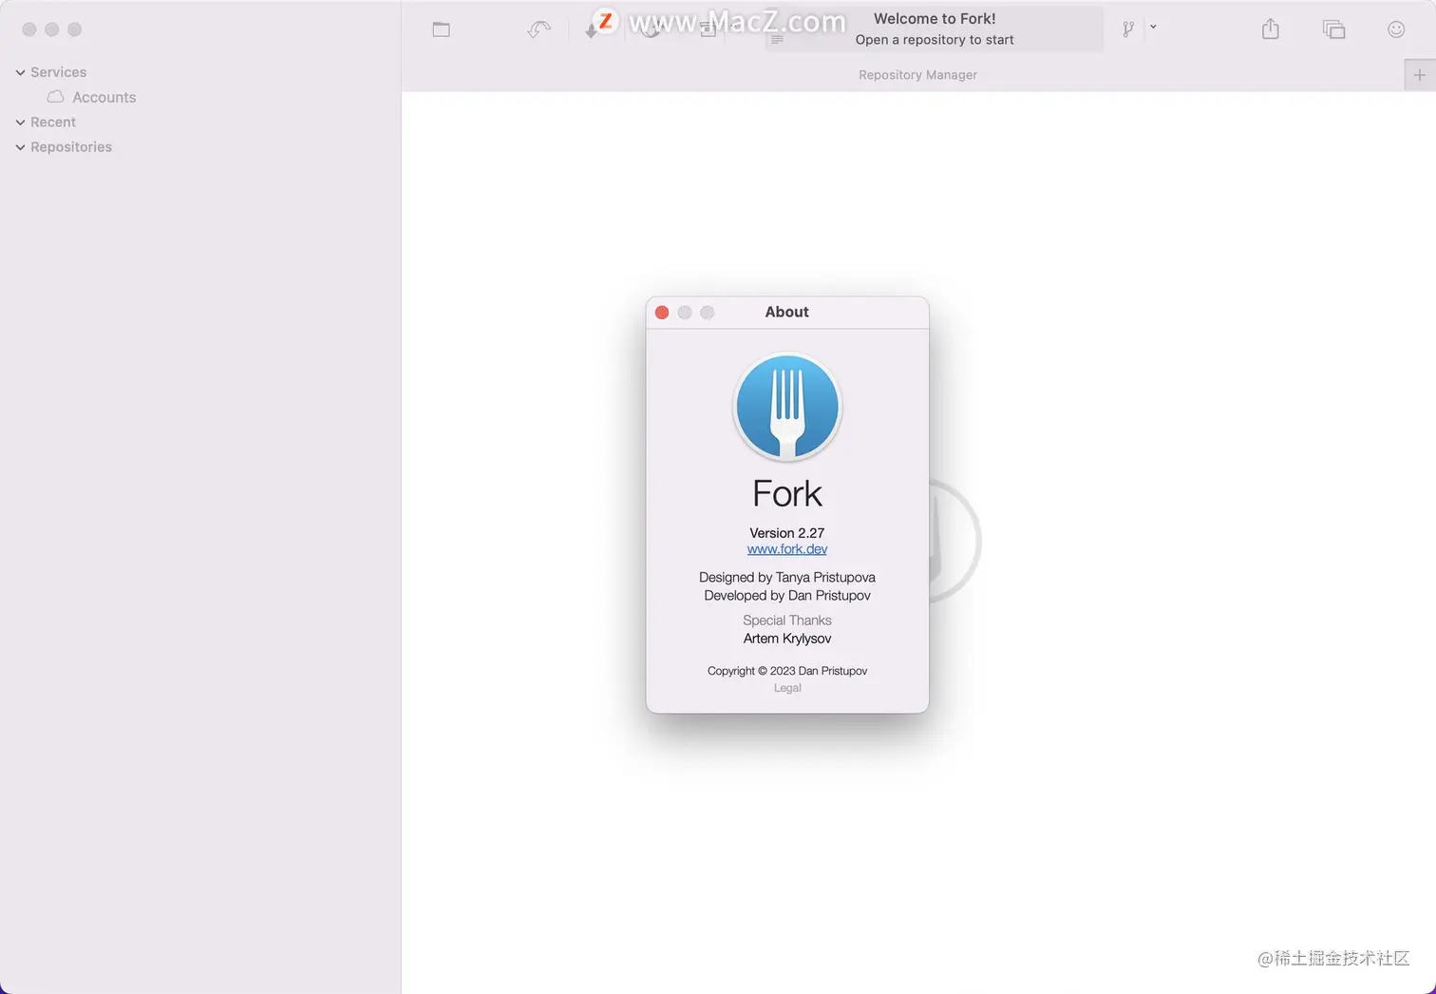Open the www.fork.dev link
1436x994 pixels.
pyautogui.click(x=787, y=549)
